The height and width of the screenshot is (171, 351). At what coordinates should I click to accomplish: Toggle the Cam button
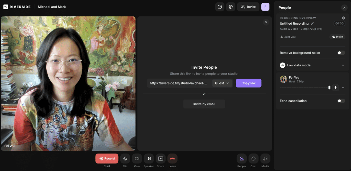[137, 158]
